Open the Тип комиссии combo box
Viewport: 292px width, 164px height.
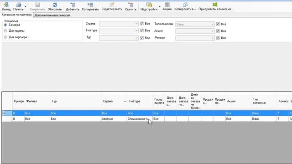(195, 24)
